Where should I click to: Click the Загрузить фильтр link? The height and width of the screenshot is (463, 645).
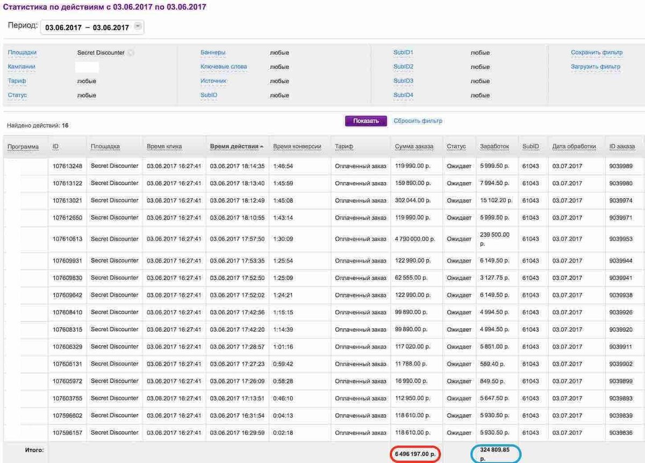596,67
